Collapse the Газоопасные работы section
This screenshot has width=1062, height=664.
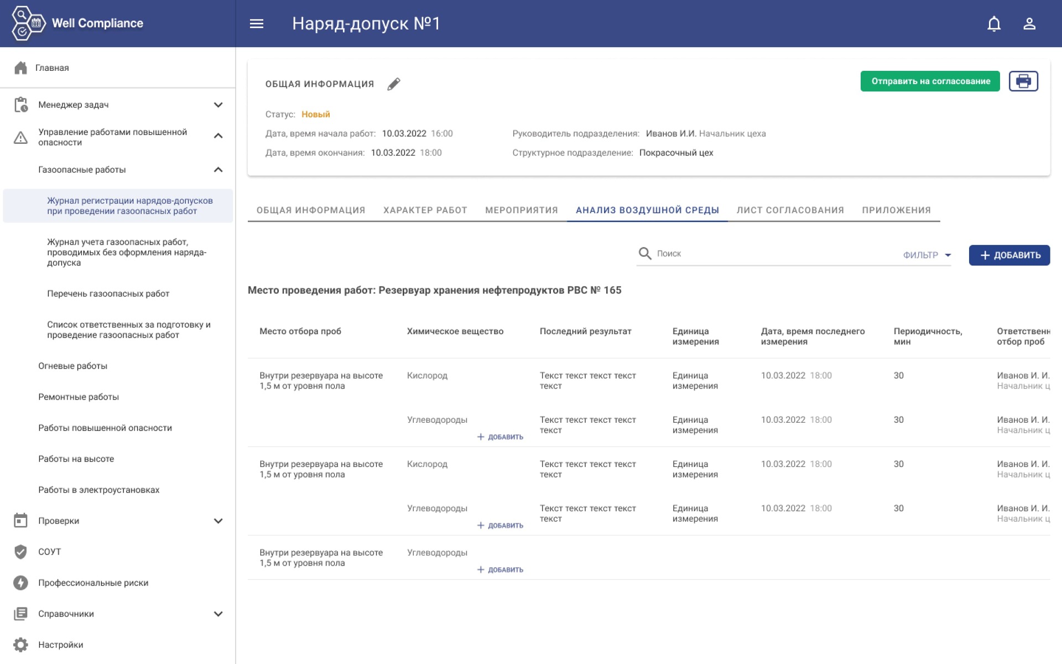(218, 170)
